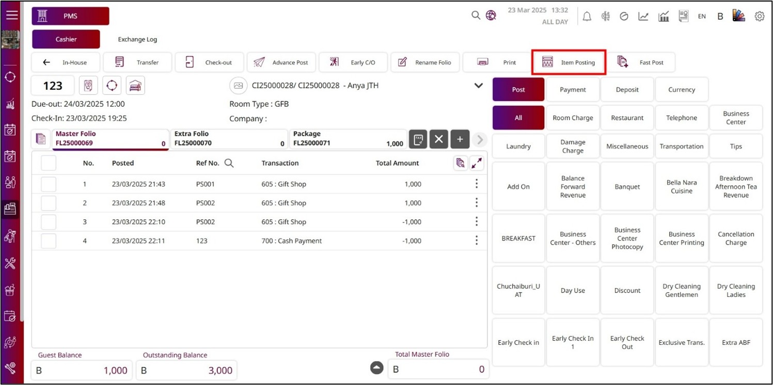Switch to the Exchange Log tab

coord(137,39)
